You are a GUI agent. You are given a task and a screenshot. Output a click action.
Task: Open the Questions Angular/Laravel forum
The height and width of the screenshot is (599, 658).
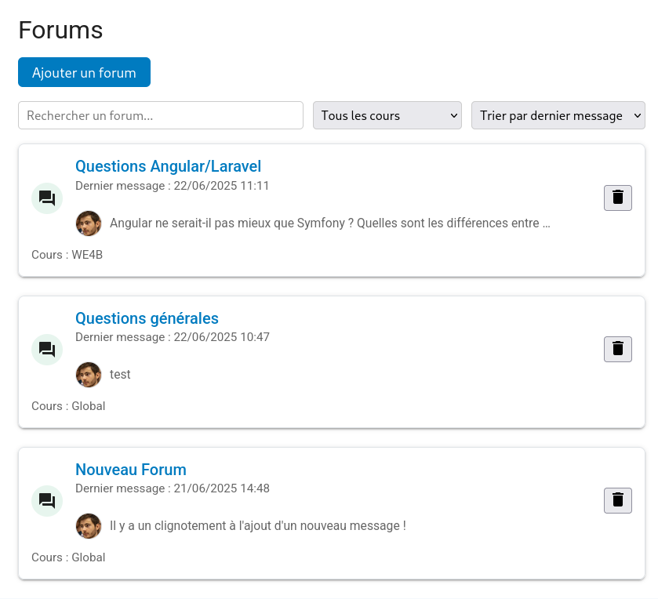coord(168,166)
